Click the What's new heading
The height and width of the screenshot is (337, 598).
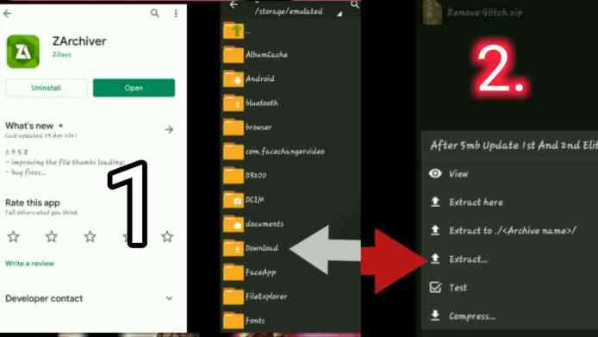point(29,126)
